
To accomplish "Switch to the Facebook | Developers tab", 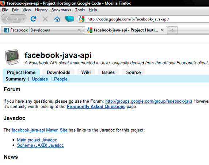I will pos(43,30).
